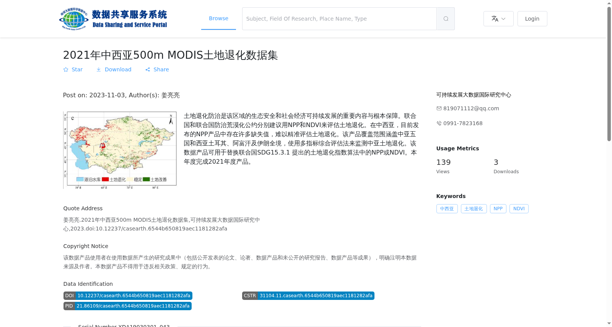Click the dataset title 2021年中西亚500m MODIS土地退化数据集
Screen dimensions: 612x327
170,55
